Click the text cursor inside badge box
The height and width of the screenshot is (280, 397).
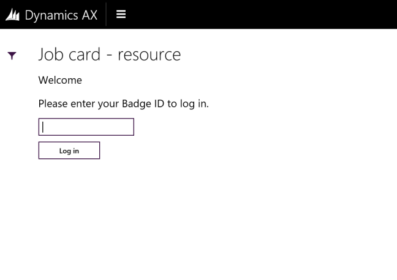pos(43,127)
